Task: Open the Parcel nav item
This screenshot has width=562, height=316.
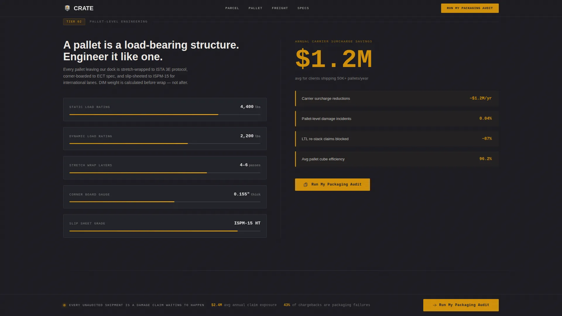Action: click(x=232, y=8)
